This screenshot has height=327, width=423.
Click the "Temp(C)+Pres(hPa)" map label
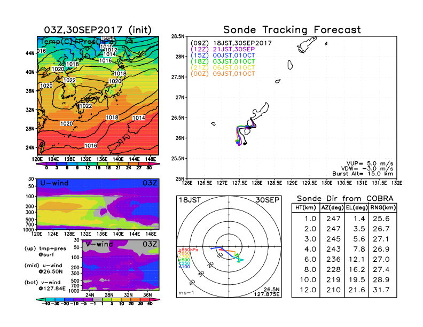[x=78, y=42]
